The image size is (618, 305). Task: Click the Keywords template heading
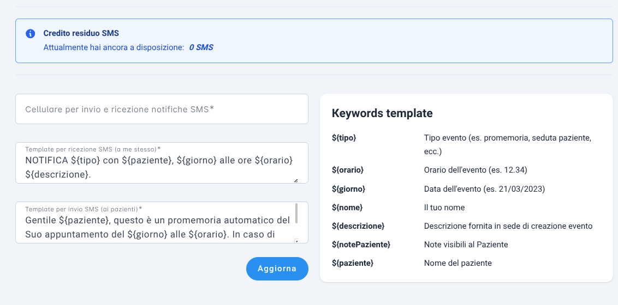click(382, 113)
